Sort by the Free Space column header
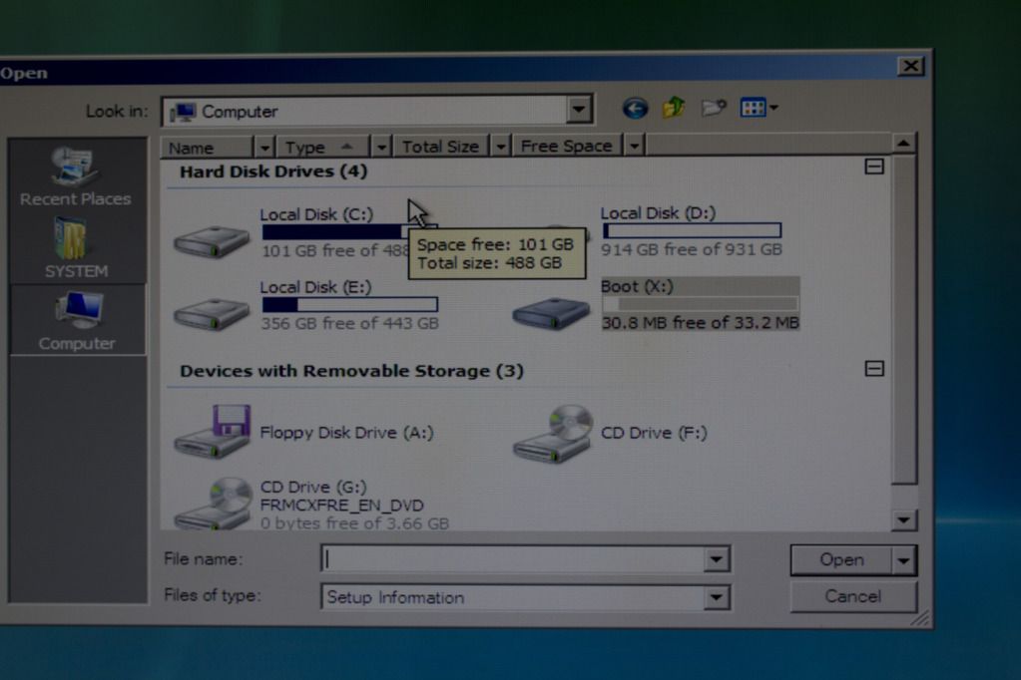Viewport: 1021px width, 680px height. (566, 147)
